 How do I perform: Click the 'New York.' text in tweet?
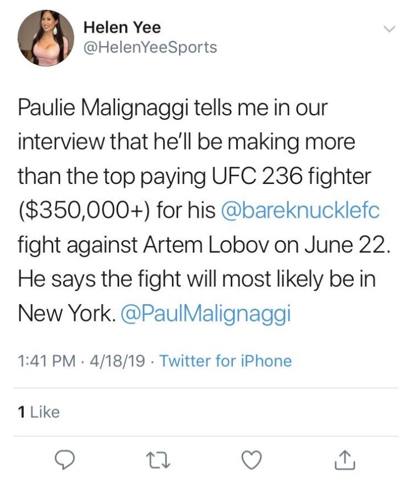coord(67,313)
